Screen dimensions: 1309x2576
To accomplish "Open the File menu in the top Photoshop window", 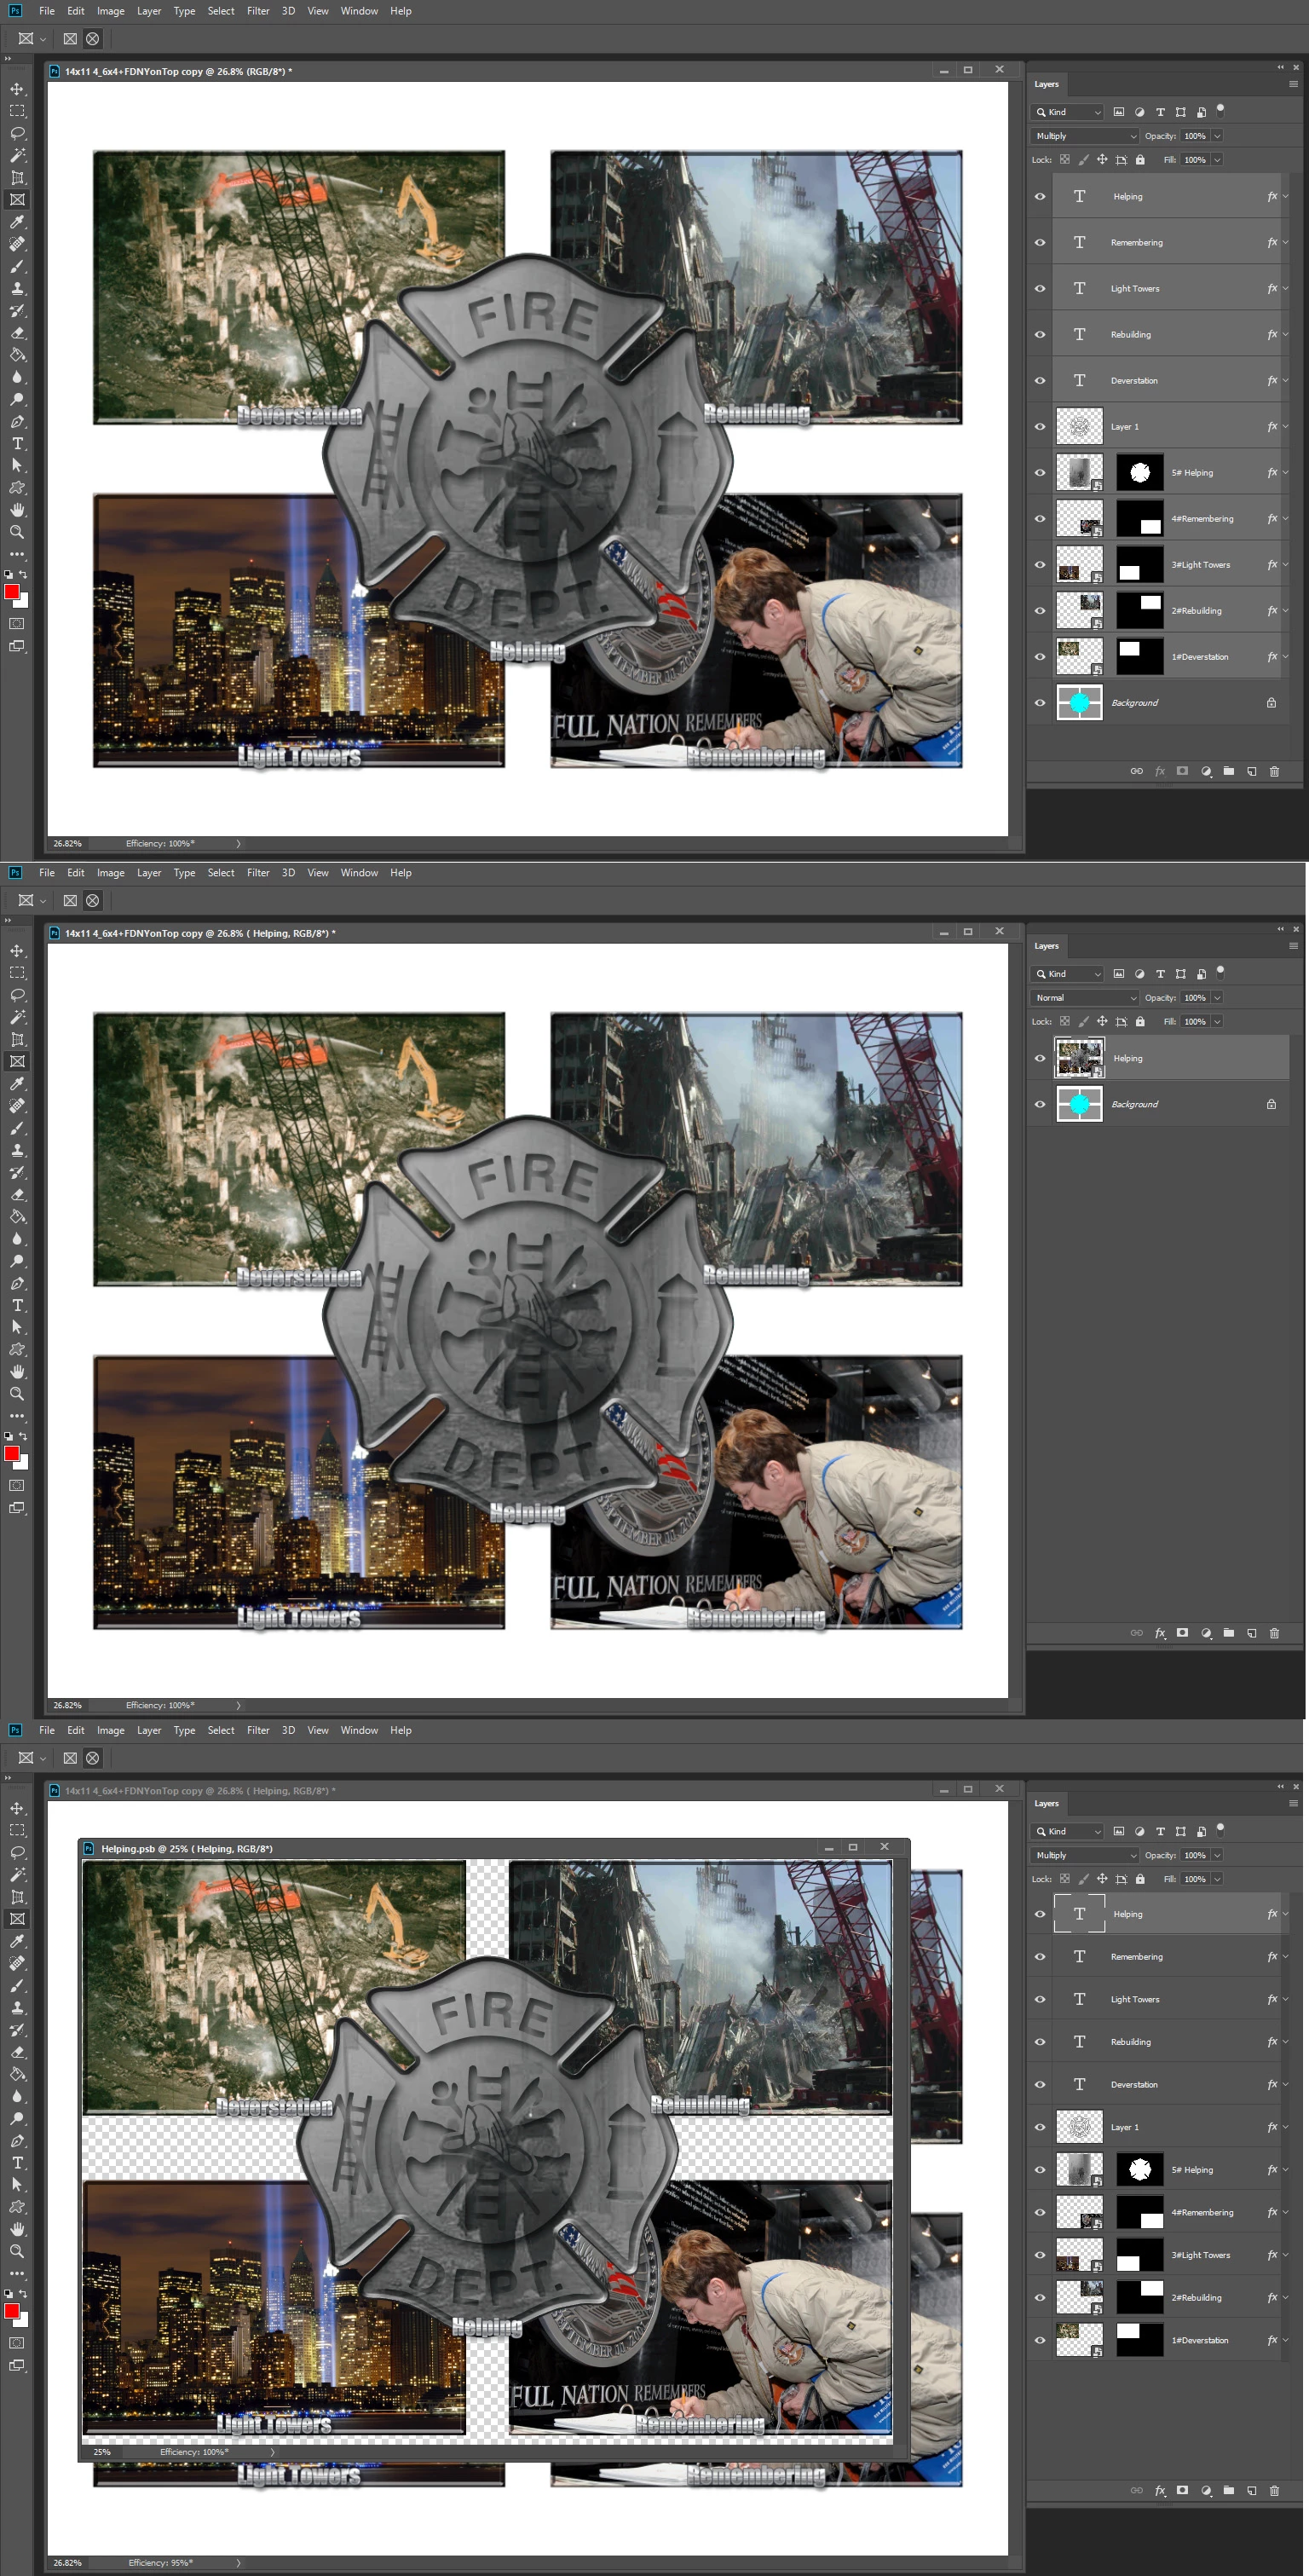I will (47, 11).
